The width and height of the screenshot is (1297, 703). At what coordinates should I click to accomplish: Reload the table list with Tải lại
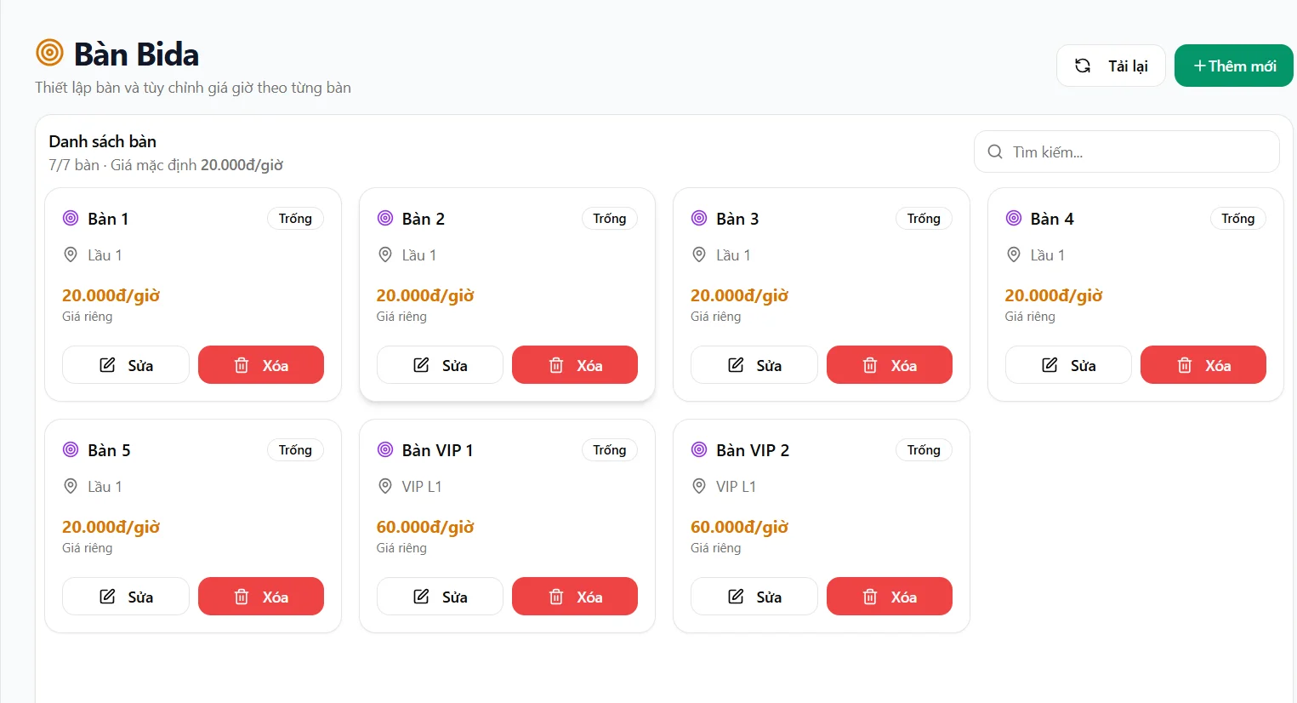click(x=1111, y=66)
